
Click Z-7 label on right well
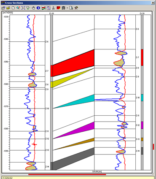137,57
